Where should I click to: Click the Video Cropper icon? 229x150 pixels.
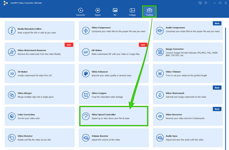click(x=86, y=95)
